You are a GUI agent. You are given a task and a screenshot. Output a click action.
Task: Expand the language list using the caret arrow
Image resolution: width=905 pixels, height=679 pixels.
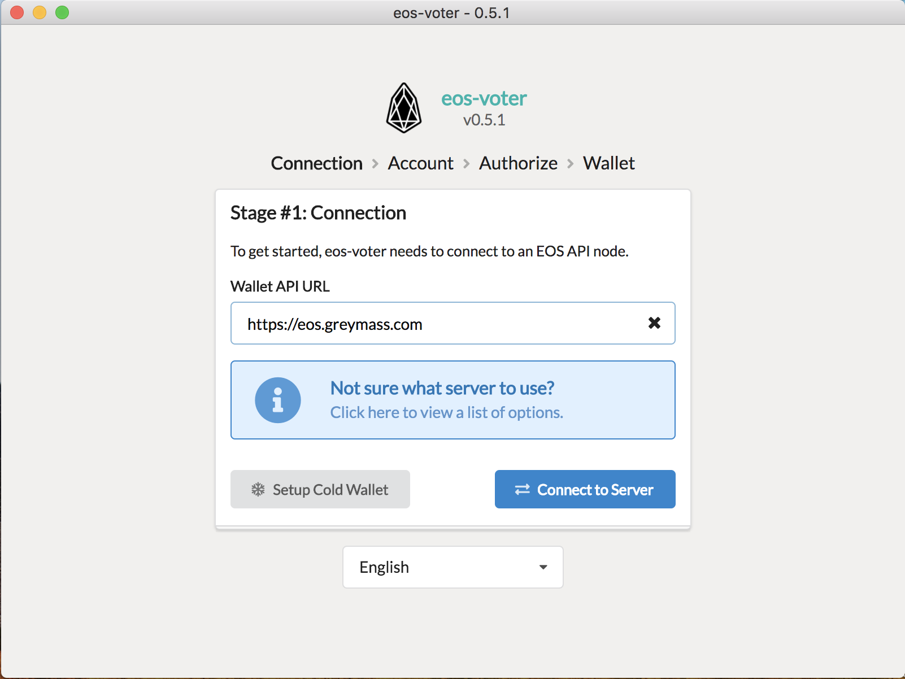tap(543, 567)
